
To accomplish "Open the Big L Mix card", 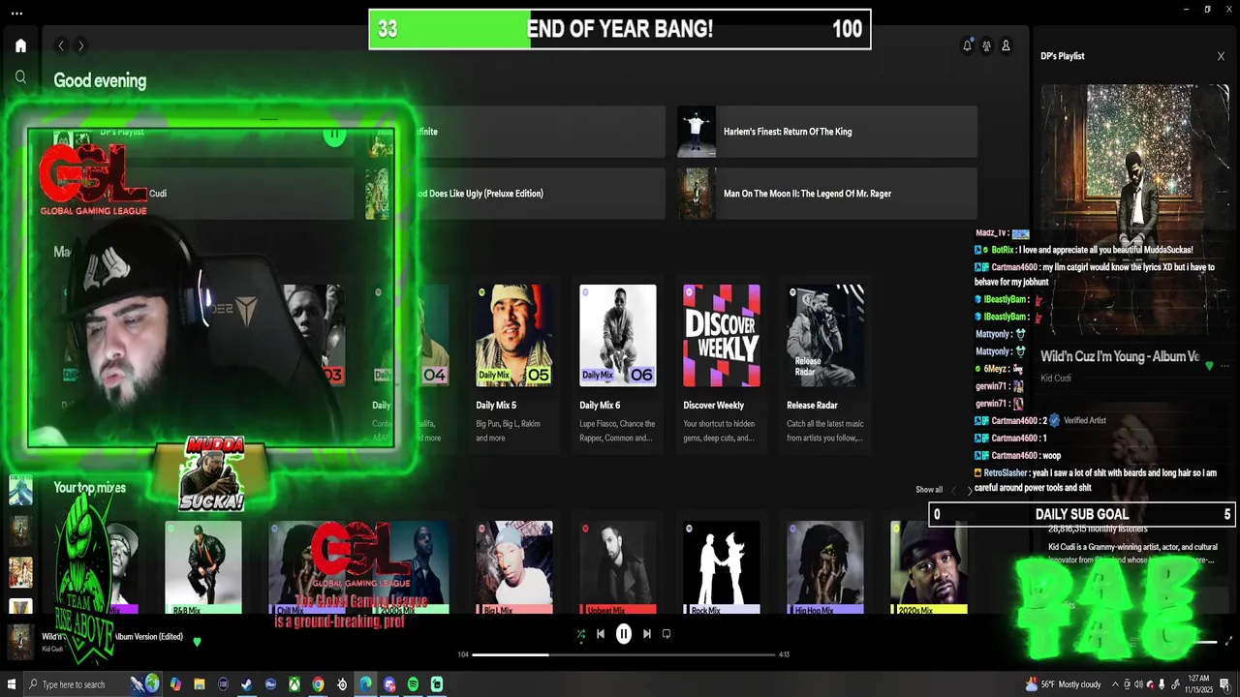I will point(514,567).
